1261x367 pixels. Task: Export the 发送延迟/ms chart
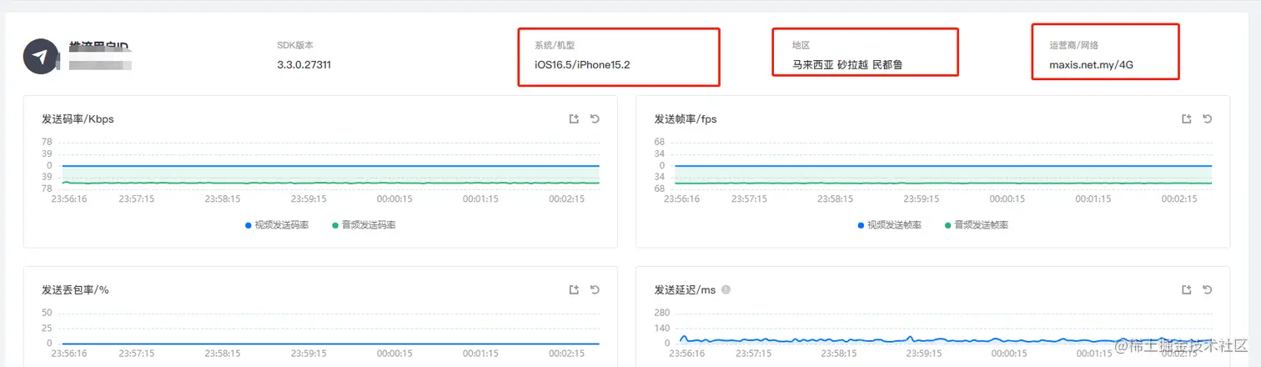[1186, 289]
